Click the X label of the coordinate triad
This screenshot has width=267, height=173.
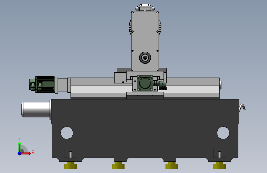coord(33,152)
